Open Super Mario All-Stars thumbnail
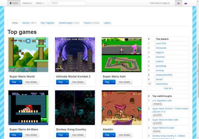Viewport: 199px width, 139px height. (x=28, y=108)
